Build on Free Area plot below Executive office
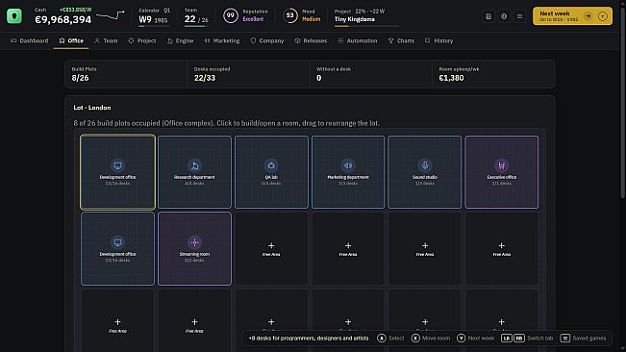626x352 pixels. tap(501, 249)
